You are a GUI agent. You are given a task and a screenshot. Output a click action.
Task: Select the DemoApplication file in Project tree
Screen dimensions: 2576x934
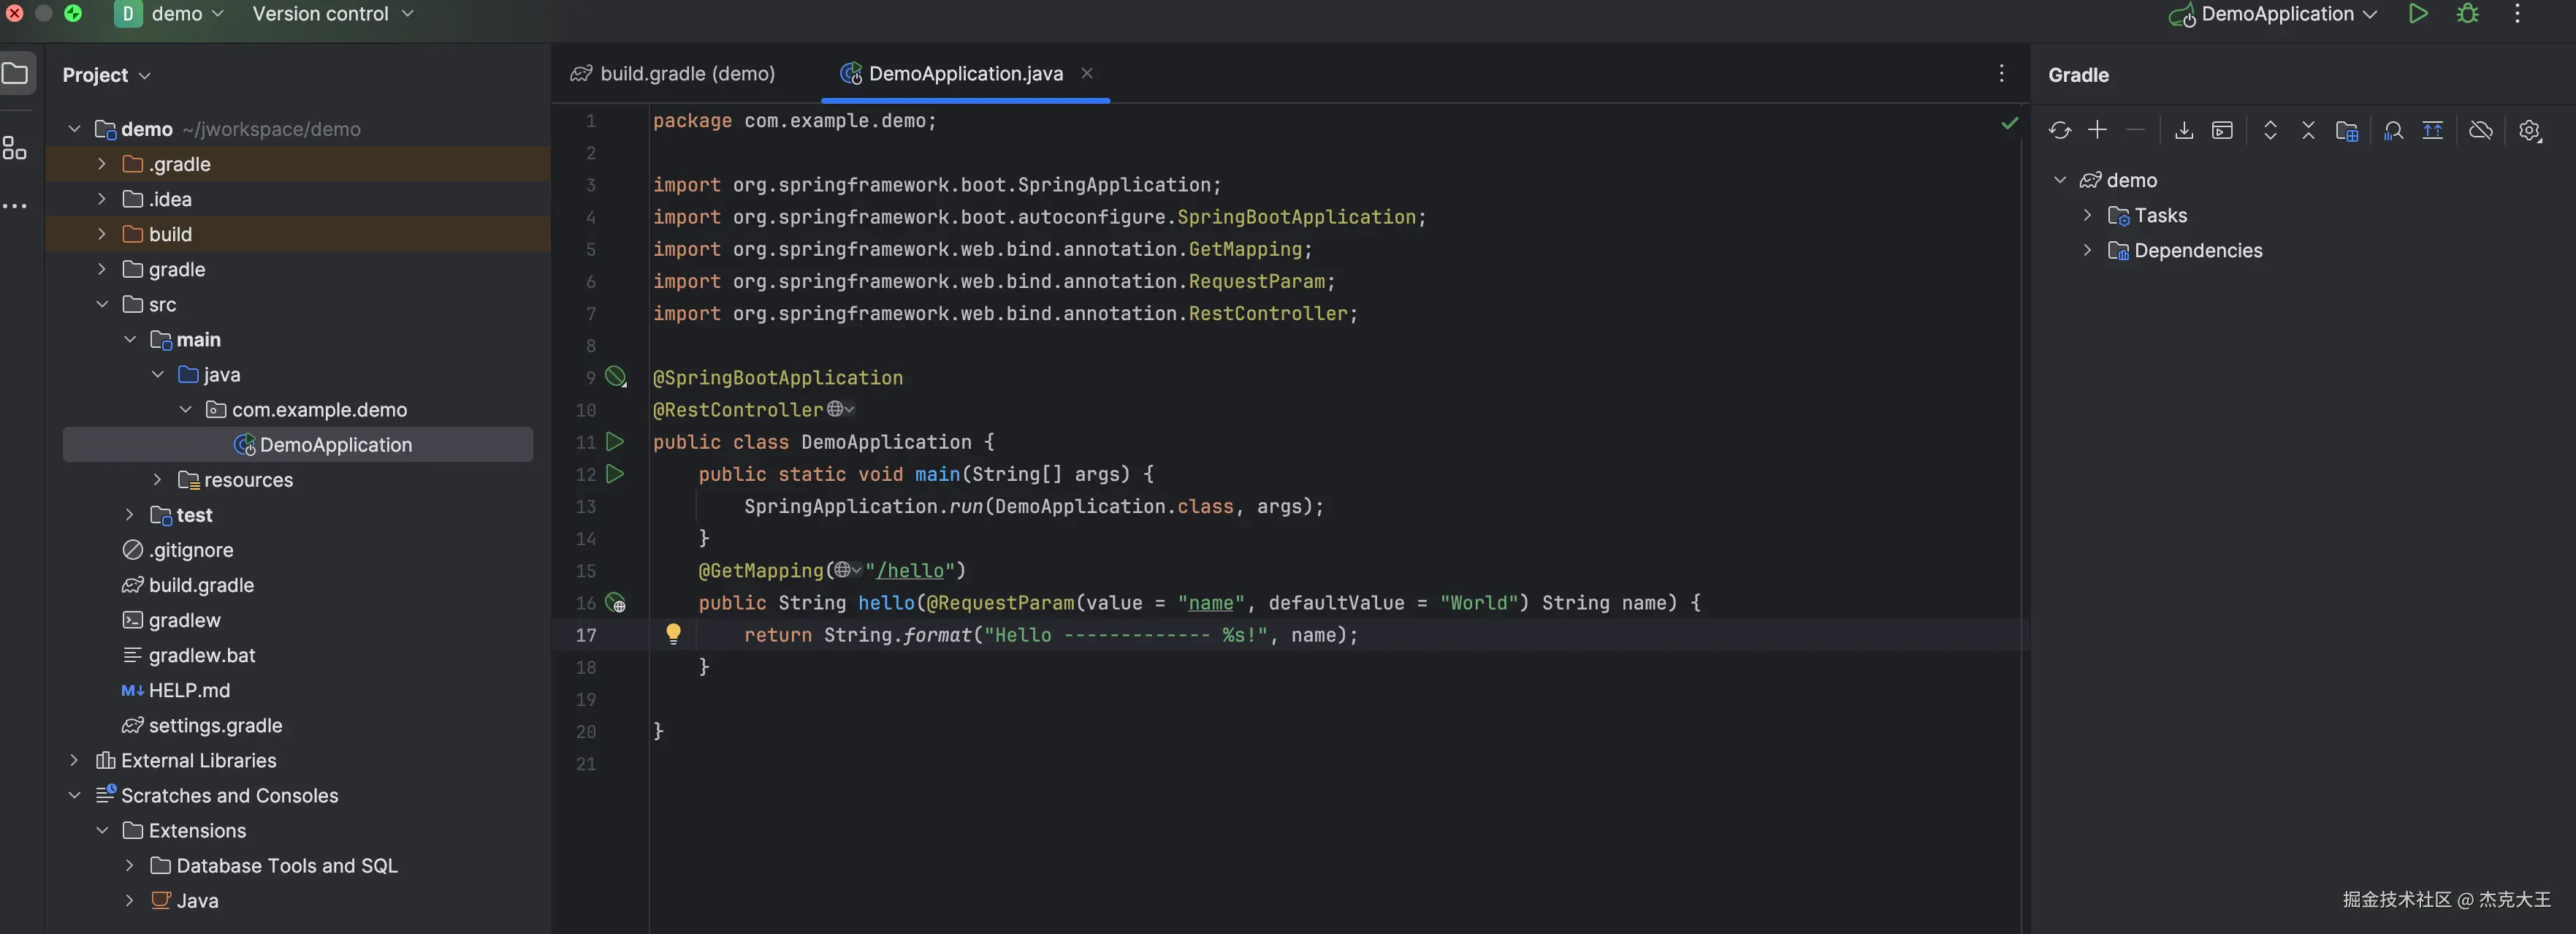335,444
